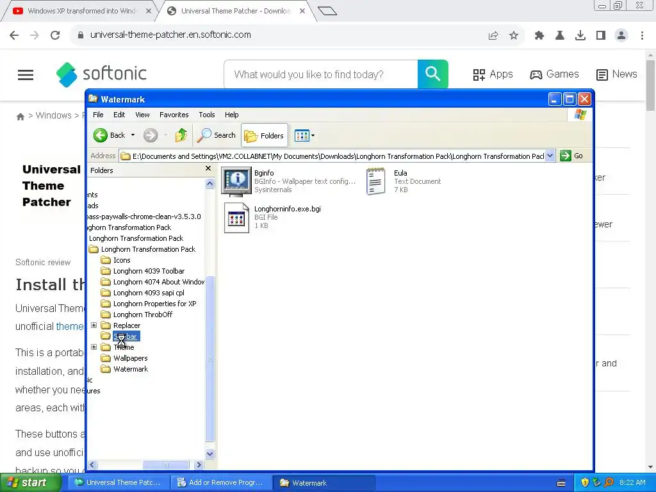Screen dimensions: 656x492
Task: Switch to Windows XP transformed YouTube tab
Action: pyautogui.click(x=79, y=11)
